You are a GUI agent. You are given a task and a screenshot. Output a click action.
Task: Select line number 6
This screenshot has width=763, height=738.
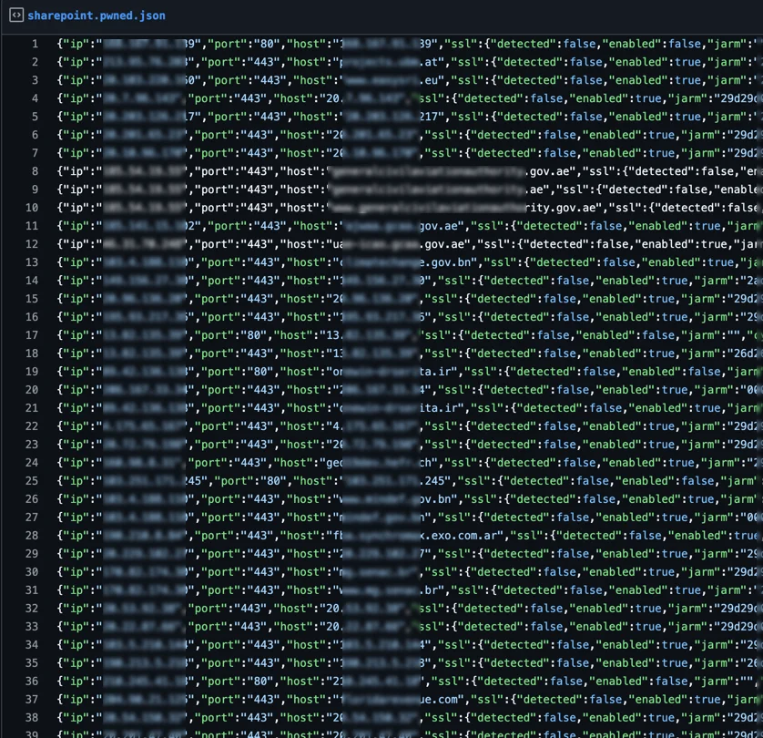35,135
